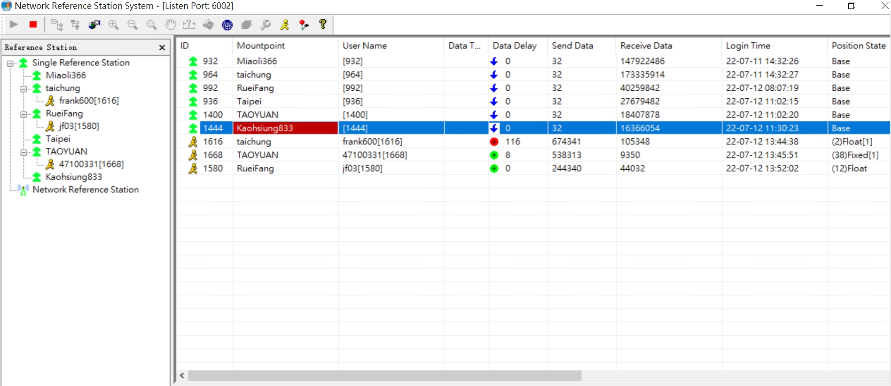Sort by the User Name column header
891x386 pixels.
coord(391,46)
